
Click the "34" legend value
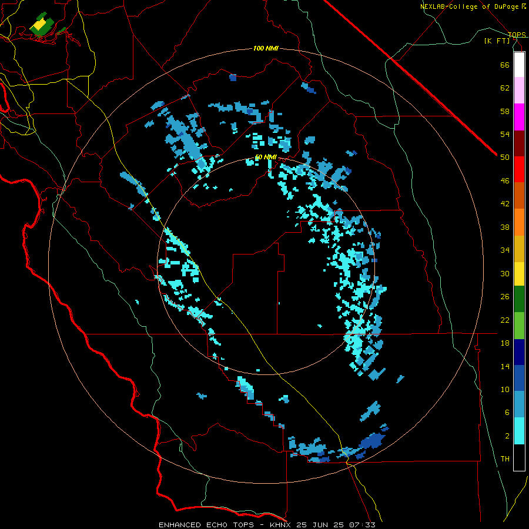coord(505,250)
